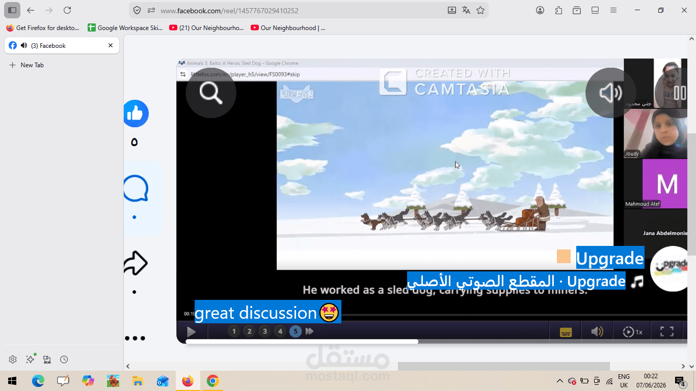Pause the reel playback

(x=679, y=93)
